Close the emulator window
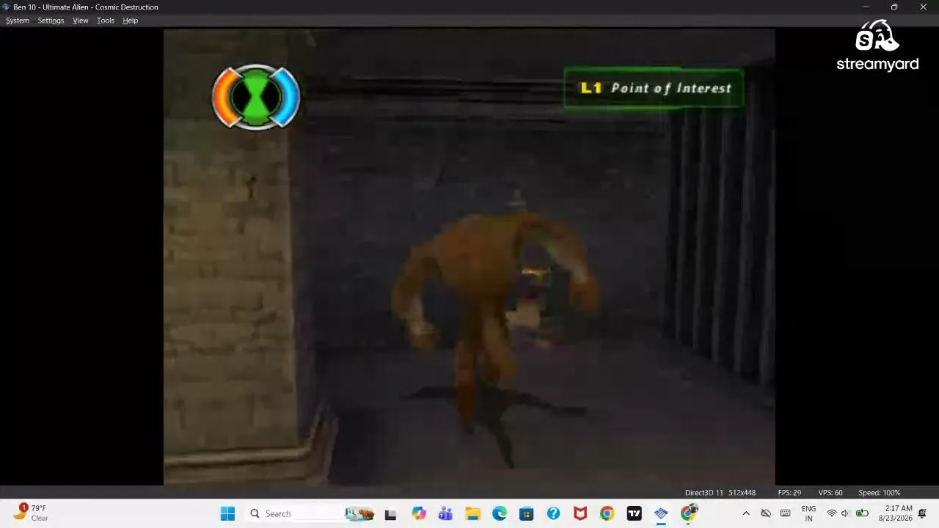Screen dimensions: 939x528 (923, 7)
